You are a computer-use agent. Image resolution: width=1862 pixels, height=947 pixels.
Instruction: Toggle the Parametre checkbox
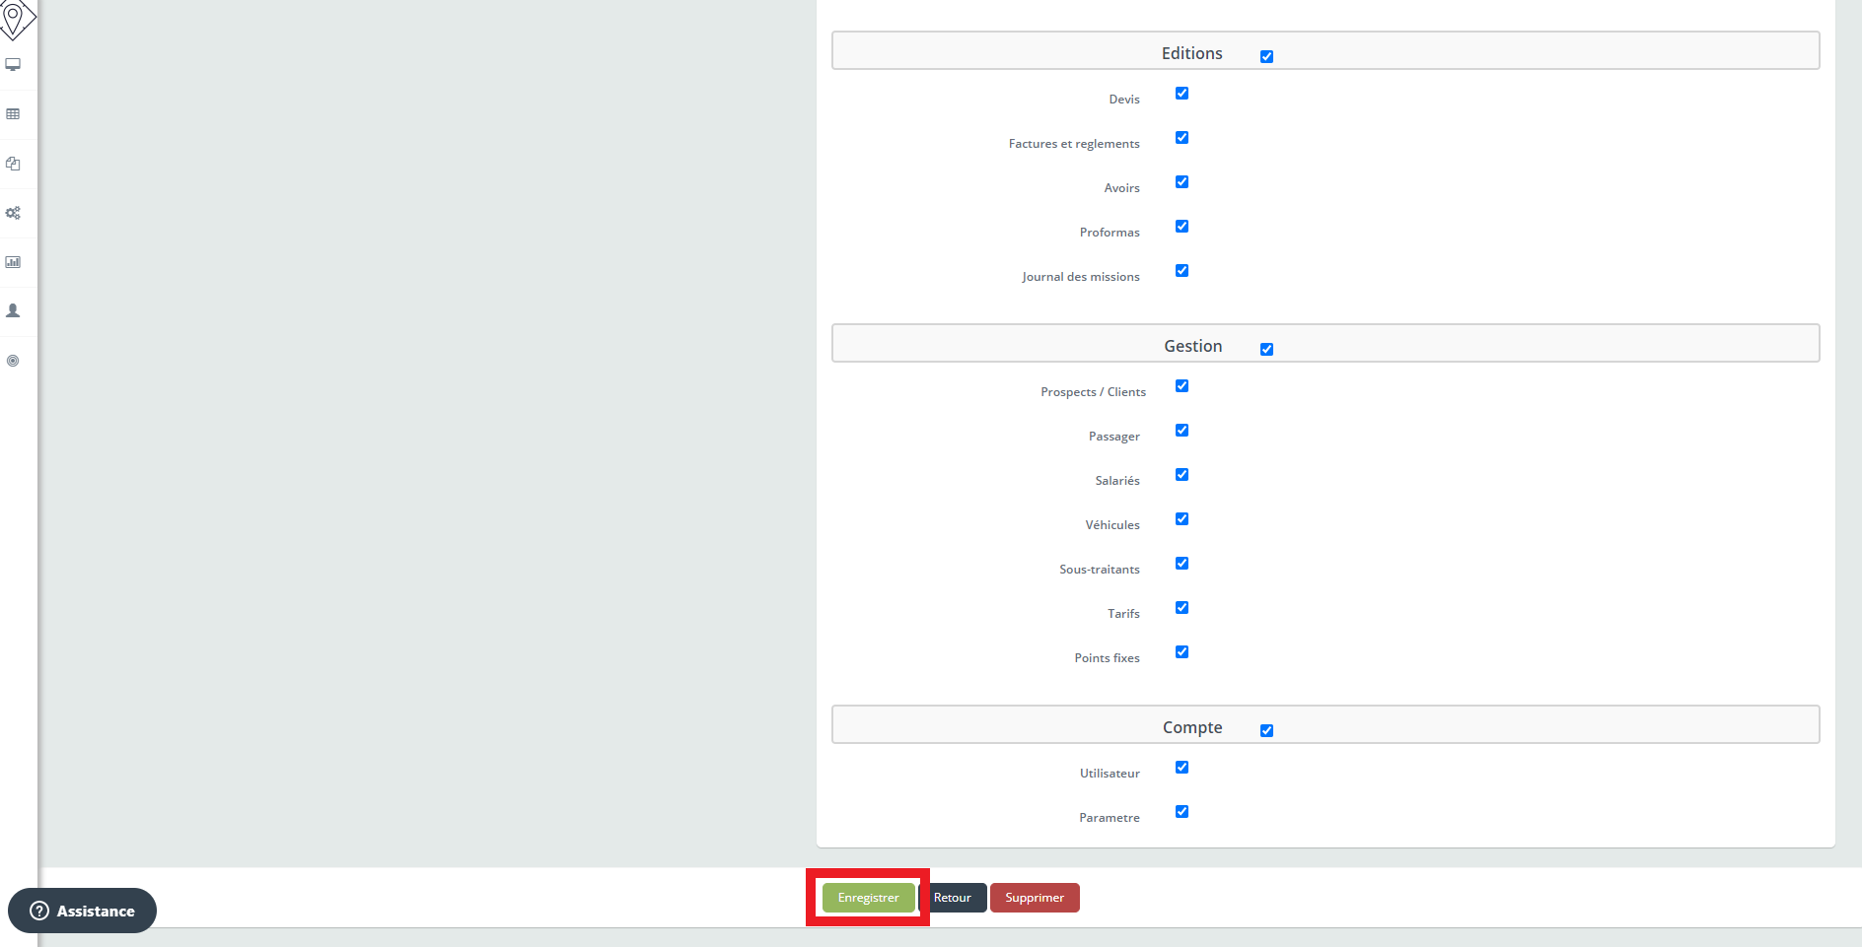point(1182,812)
